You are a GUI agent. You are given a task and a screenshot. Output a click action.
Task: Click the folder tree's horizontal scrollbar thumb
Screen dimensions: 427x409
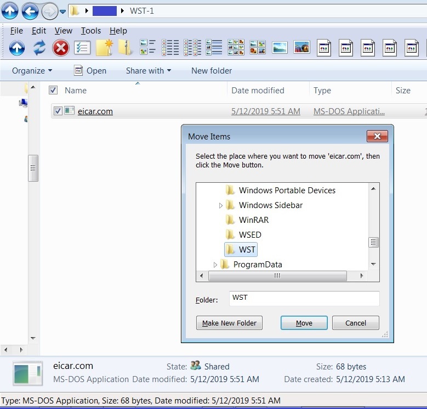click(277, 276)
